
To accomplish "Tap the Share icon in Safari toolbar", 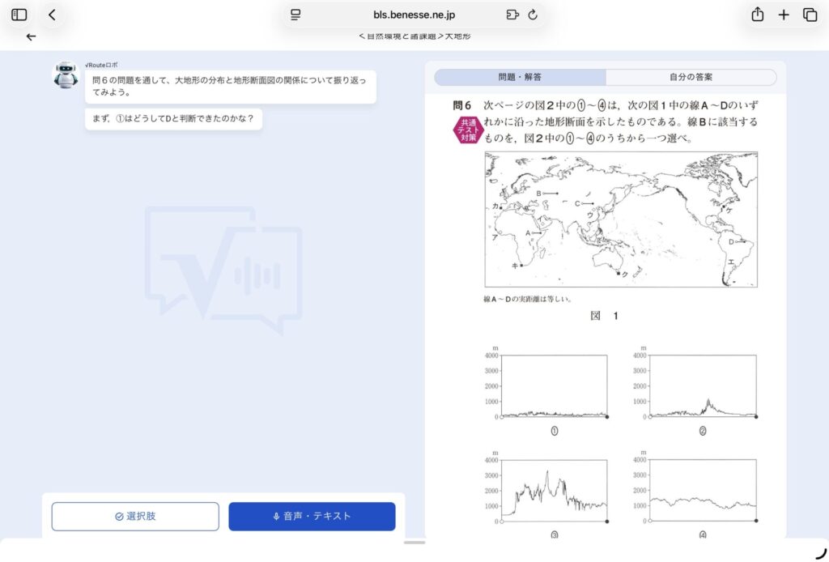I will coord(758,15).
